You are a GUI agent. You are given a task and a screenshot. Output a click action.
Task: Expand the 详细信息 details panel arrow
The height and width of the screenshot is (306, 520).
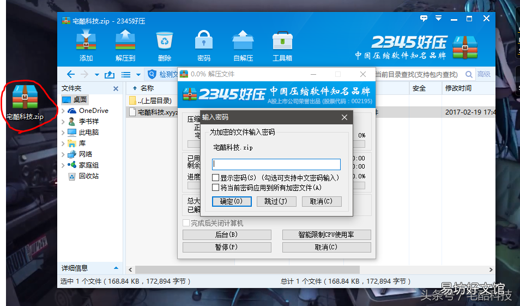[116, 268]
